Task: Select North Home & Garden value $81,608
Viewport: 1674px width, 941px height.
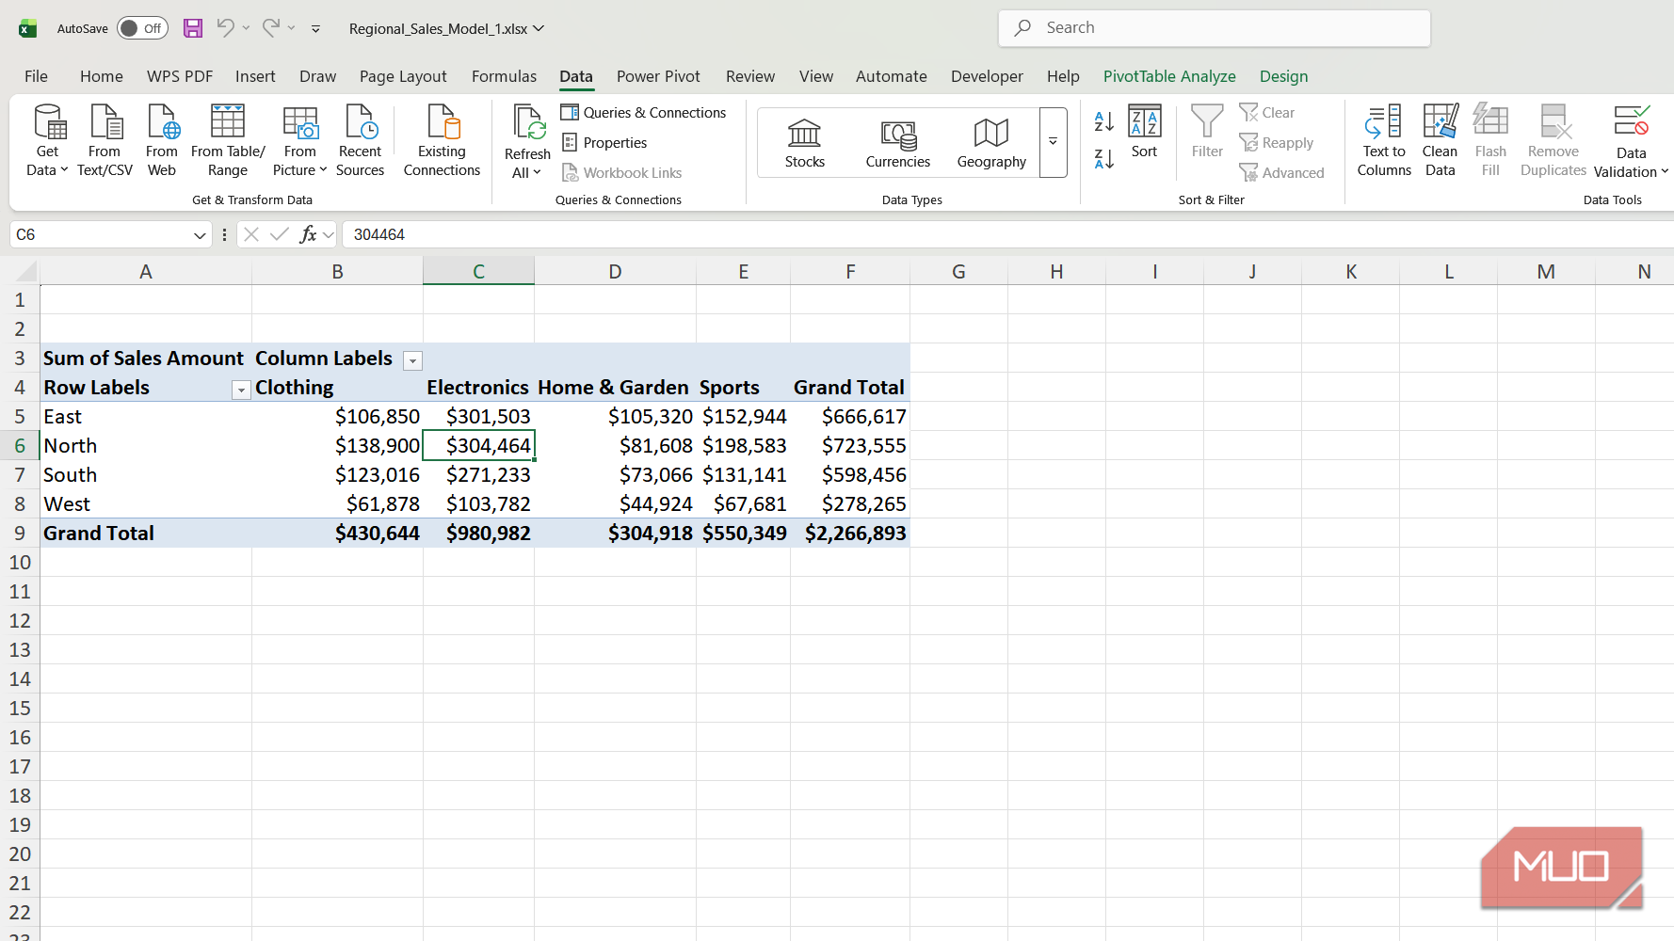Action: click(615, 446)
